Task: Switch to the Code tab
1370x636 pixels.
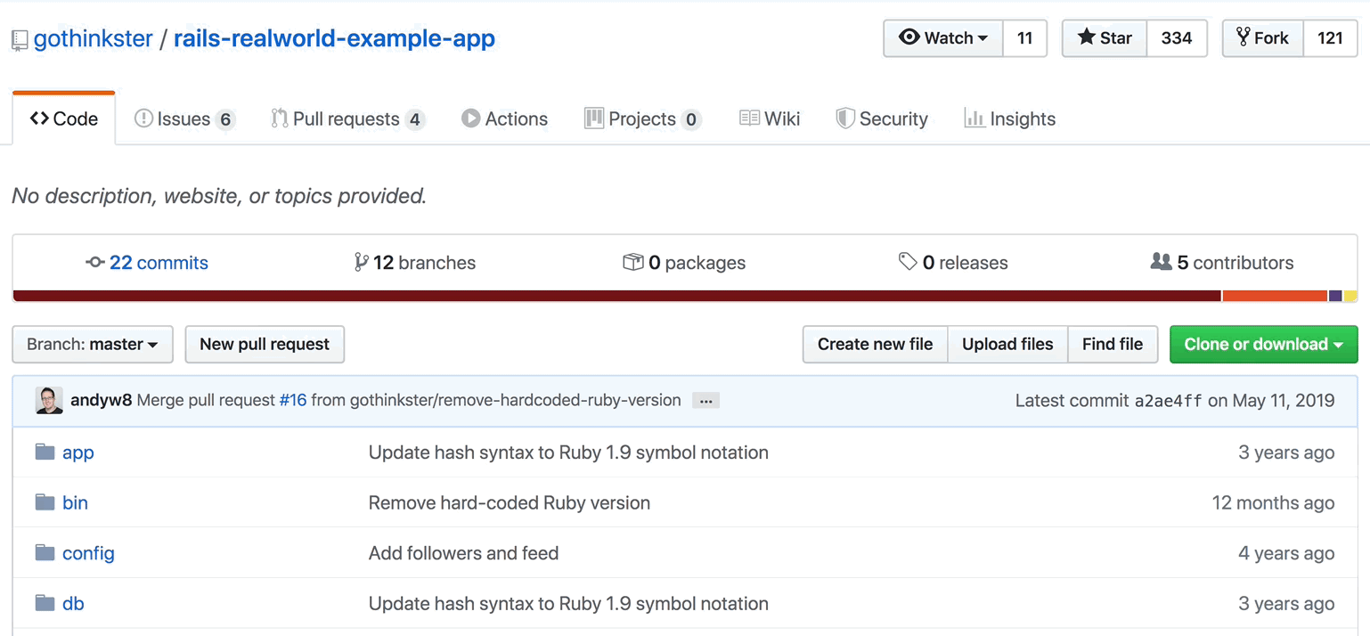Action: click(64, 118)
